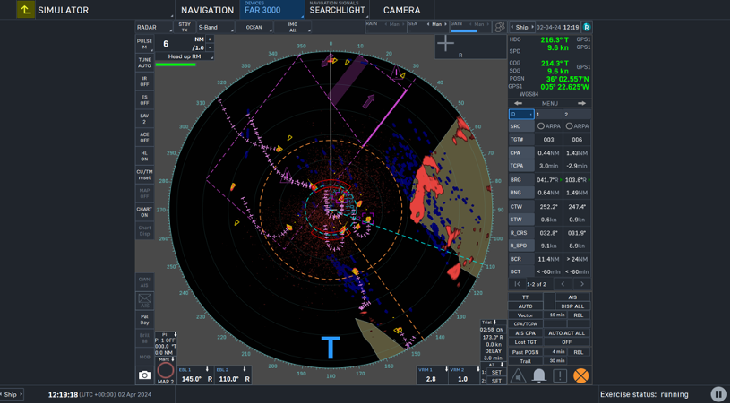731x405 pixels.
Task: Click the camera screenshot icon
Action: click(144, 375)
